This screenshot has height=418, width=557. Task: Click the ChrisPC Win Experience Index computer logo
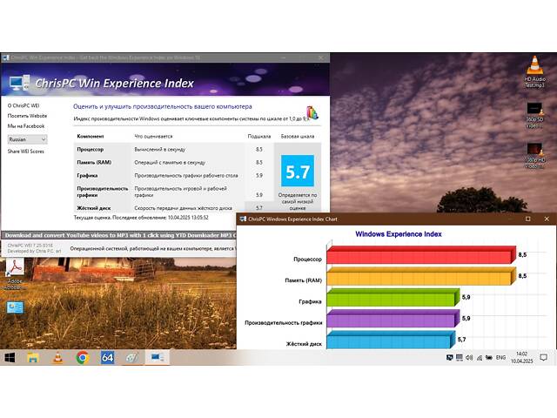tap(19, 83)
